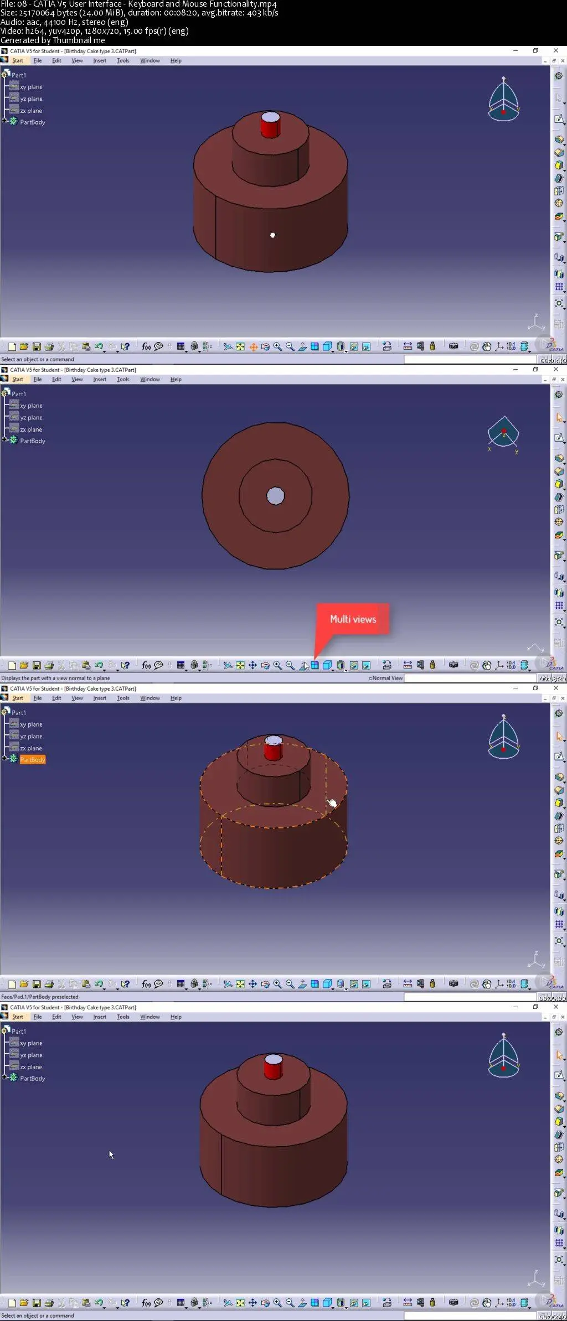Click the Zoom In magnifier in the 00:01:40 frame
This screenshot has width=567, height=1321.
277,346
